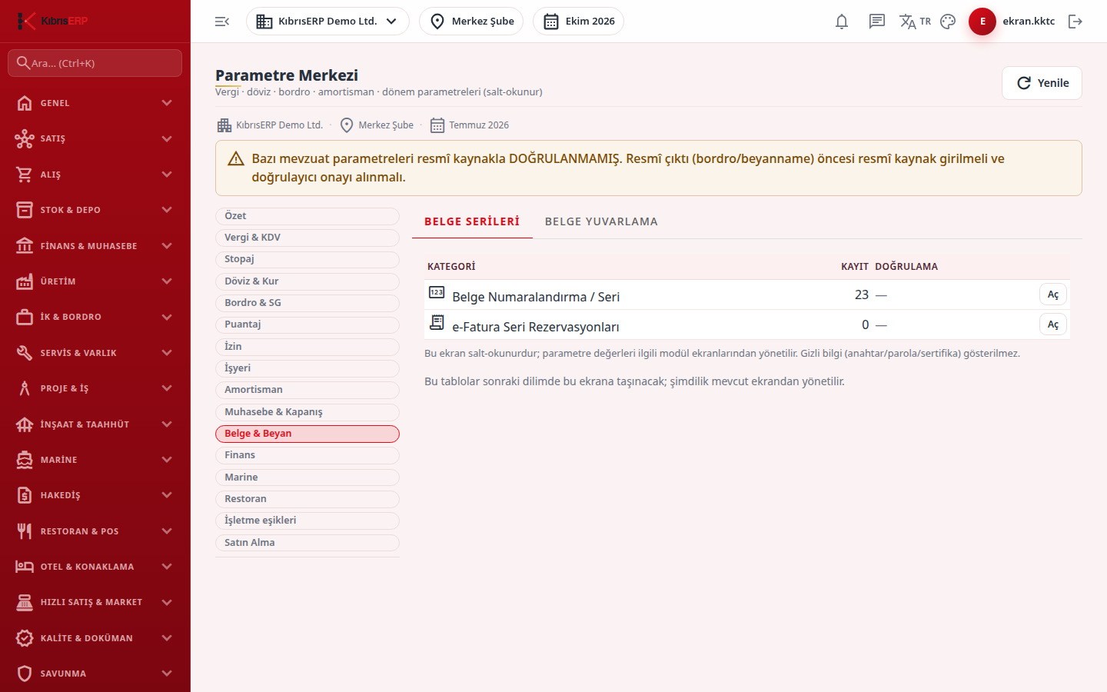
Task: Select the Döviz & Kur category
Action: [x=307, y=281]
